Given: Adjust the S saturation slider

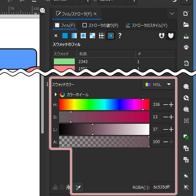Looking at the screenshot, I should (104, 117).
